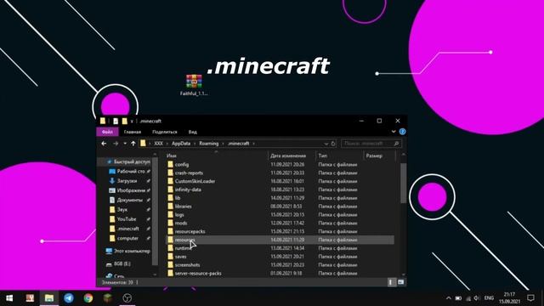Viewport: 544px width, 306px height.
Task: Open the Faithful WinRAR archive on desktop
Action: coord(194,85)
